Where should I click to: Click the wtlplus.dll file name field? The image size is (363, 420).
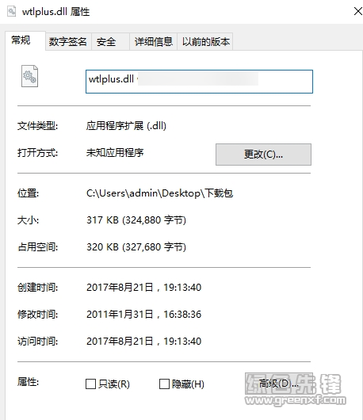pyautogui.click(x=199, y=82)
